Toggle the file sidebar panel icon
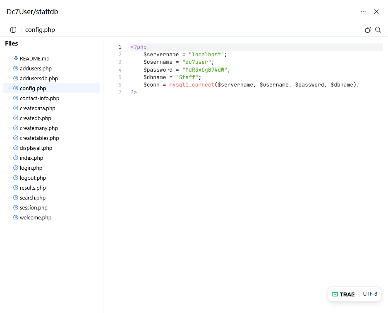The height and width of the screenshot is (313, 388). point(13,30)
